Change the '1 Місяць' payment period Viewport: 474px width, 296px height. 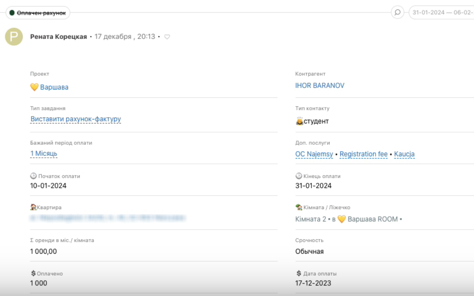coord(44,154)
